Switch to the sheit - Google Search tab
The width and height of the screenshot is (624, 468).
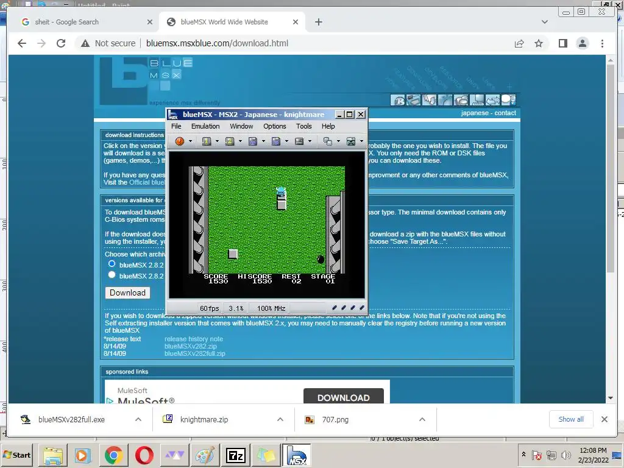pyautogui.click(x=83, y=22)
